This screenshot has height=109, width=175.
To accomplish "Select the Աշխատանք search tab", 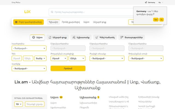I will coord(81,37).
